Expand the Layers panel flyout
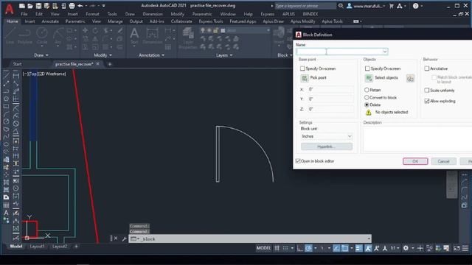Image resolution: width=472 pixels, height=265 pixels. pos(224,55)
